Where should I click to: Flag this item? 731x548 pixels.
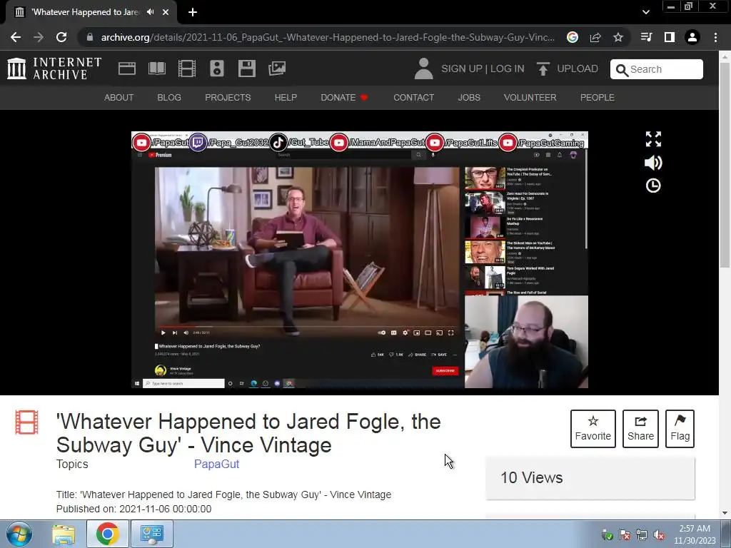pyautogui.click(x=680, y=429)
